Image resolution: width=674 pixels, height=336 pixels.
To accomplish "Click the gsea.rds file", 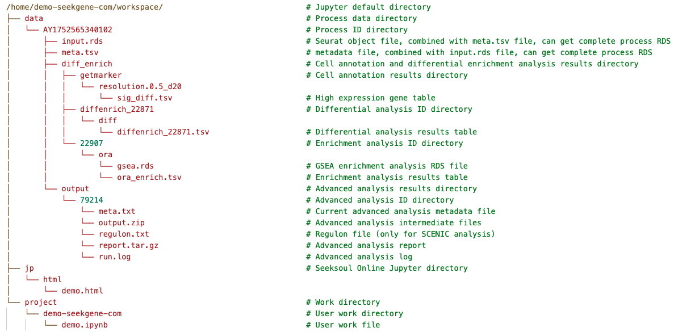I will coord(135,166).
